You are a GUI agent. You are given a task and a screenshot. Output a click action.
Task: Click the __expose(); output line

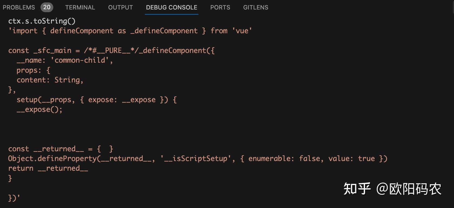pos(39,109)
